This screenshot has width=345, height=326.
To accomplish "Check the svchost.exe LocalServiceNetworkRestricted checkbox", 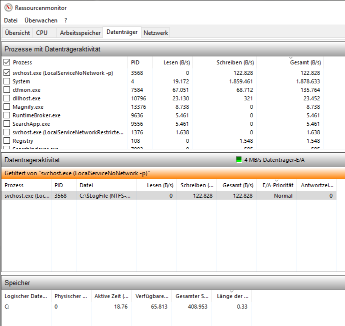I will tap(7, 132).
